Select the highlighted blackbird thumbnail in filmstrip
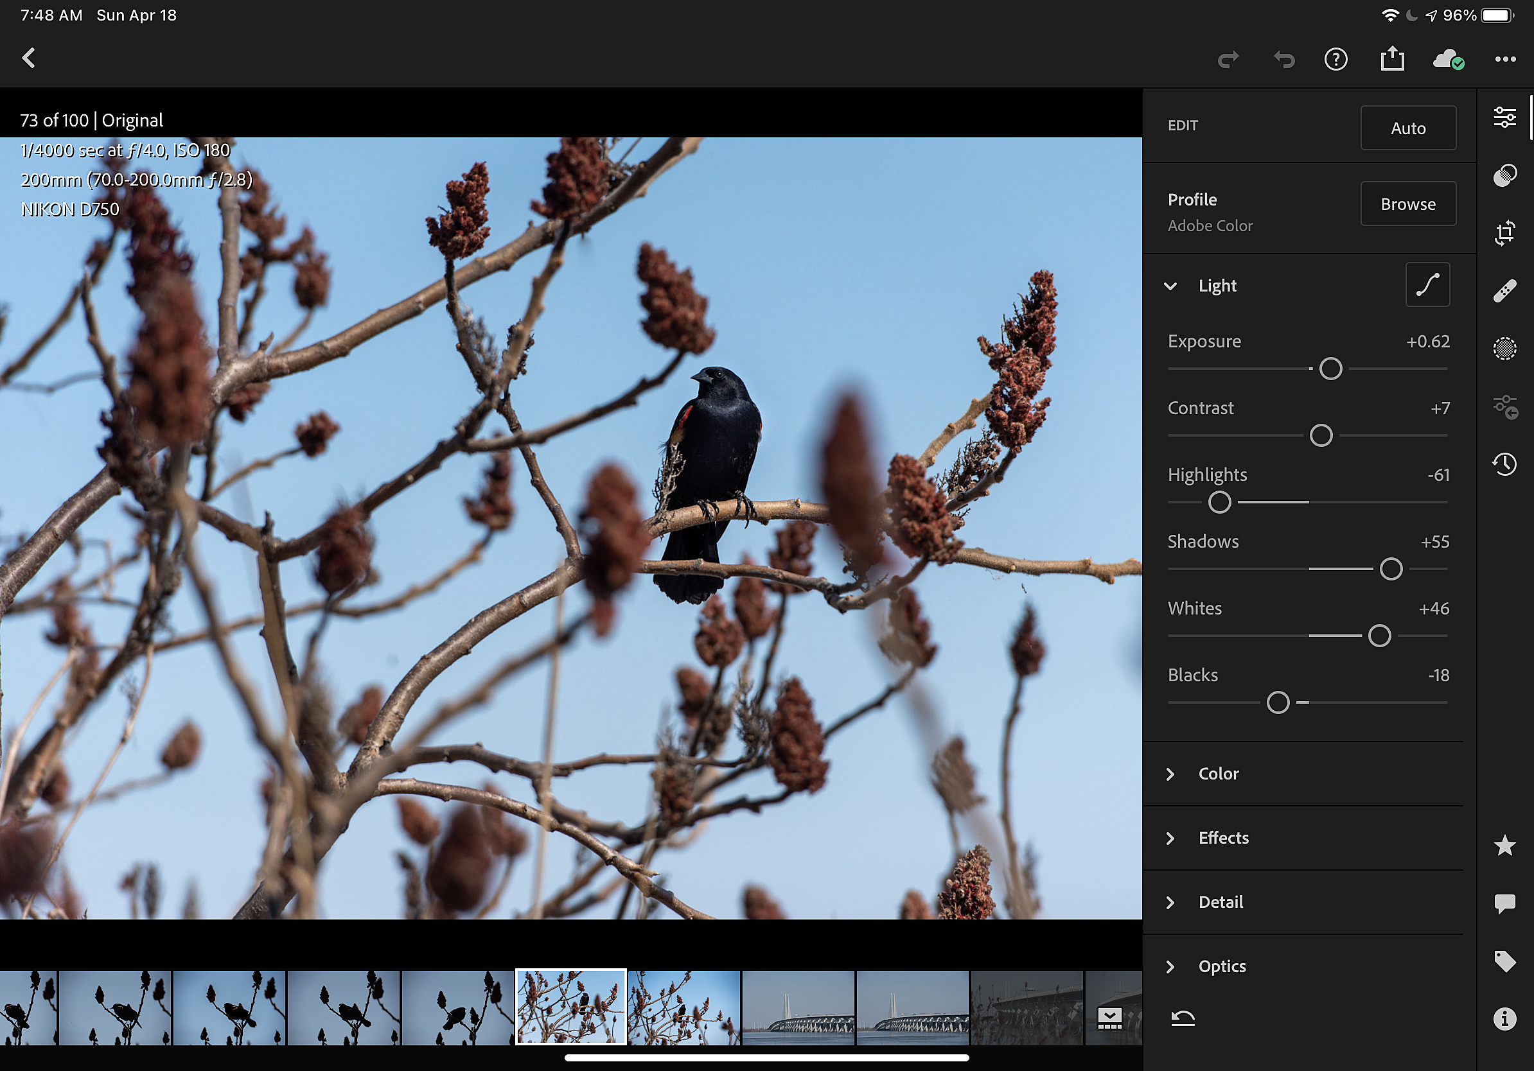This screenshot has height=1071, width=1534. [570, 1007]
